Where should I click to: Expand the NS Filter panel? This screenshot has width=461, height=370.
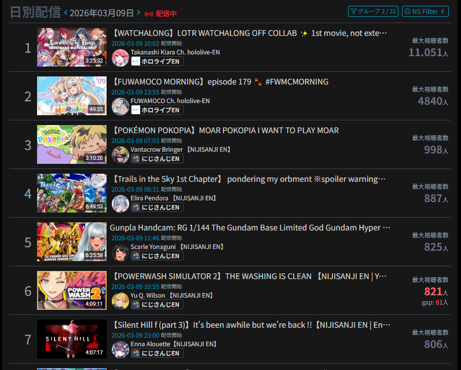point(425,12)
